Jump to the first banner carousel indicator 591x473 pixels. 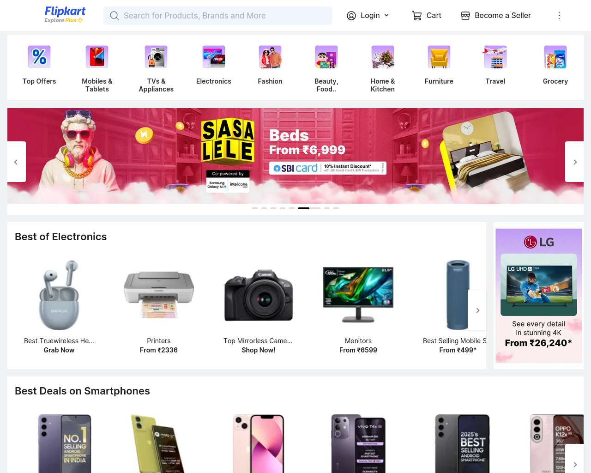(255, 208)
